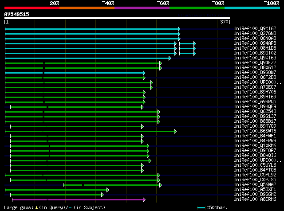The height and width of the screenshot is (211, 284).
Task: Select the white AV549515 query bar
Action: (117, 18)
